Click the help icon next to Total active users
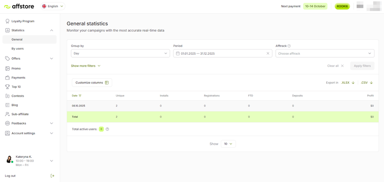The width and height of the screenshot is (384, 182). (x=107, y=129)
